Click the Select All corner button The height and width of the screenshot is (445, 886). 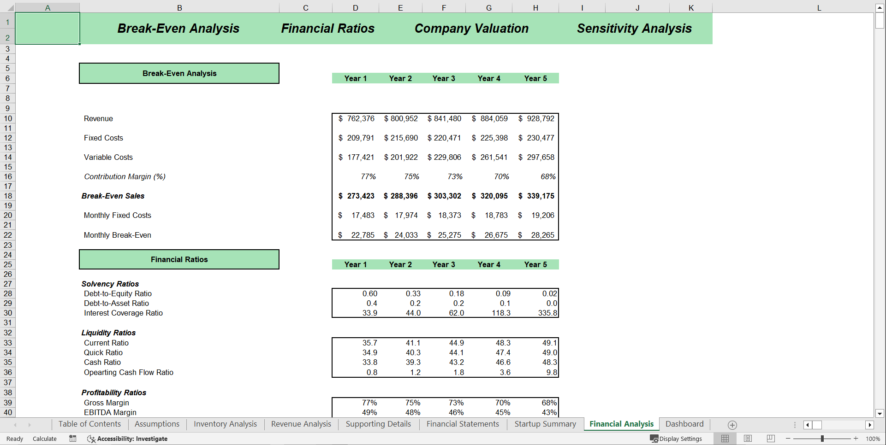(7, 8)
